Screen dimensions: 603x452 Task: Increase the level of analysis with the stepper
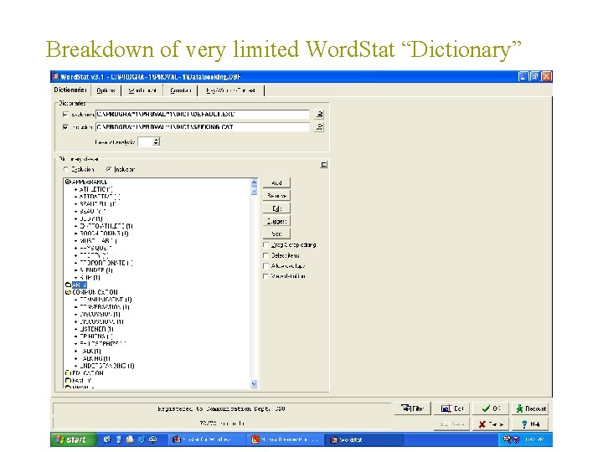[x=156, y=140]
